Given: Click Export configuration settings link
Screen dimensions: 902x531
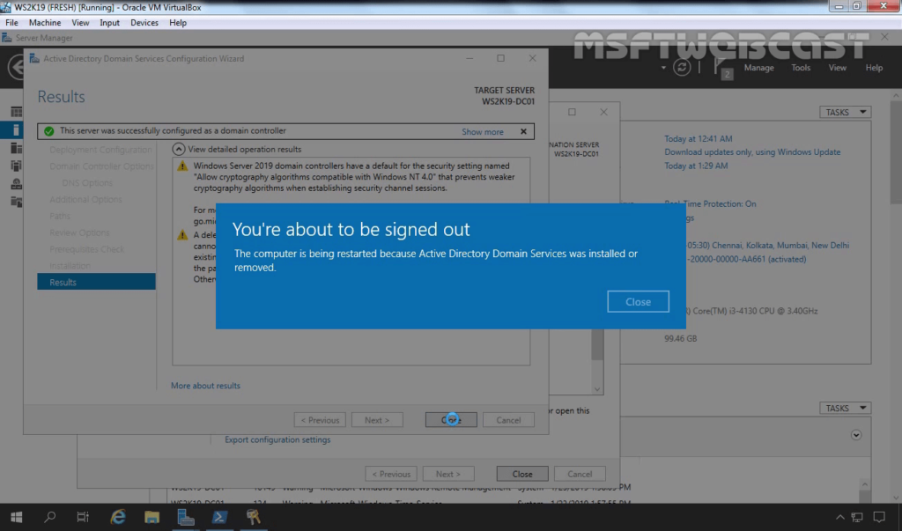Looking at the screenshot, I should [277, 439].
